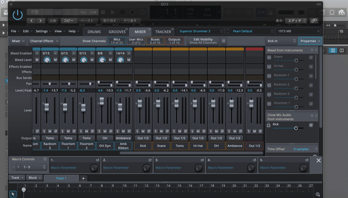Open the Settings menu
Viewport: 348px width, 198px height.
(x=42, y=31)
